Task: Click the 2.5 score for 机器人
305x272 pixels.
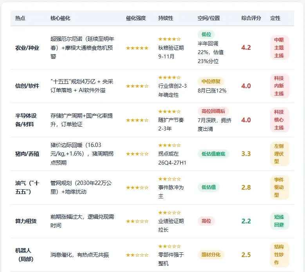Action: (246, 255)
